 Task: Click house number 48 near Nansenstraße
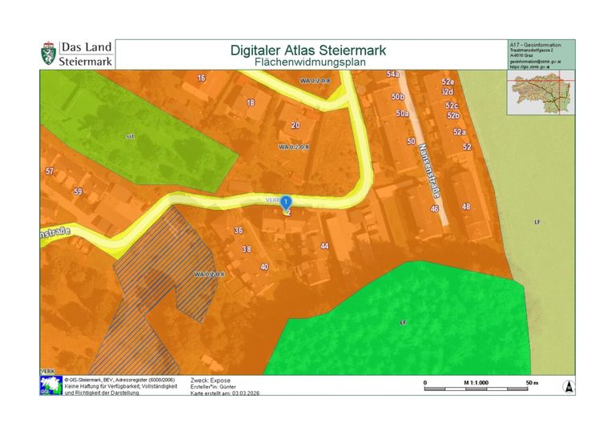tap(466, 207)
